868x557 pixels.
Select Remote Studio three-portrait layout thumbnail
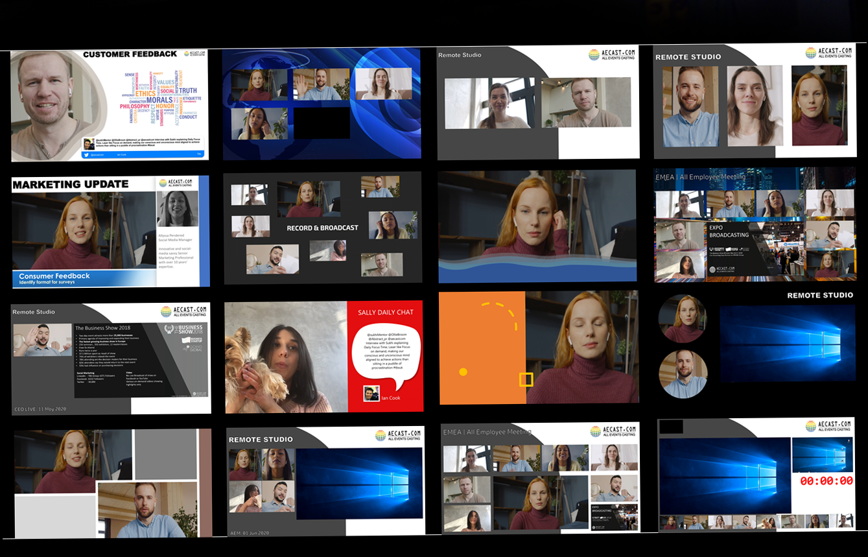[755, 101]
